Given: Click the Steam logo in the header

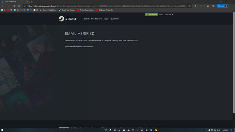Looking at the screenshot, I should 67,19.
